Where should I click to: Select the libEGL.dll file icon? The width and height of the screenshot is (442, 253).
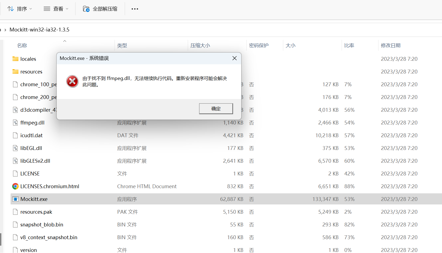click(x=15, y=148)
